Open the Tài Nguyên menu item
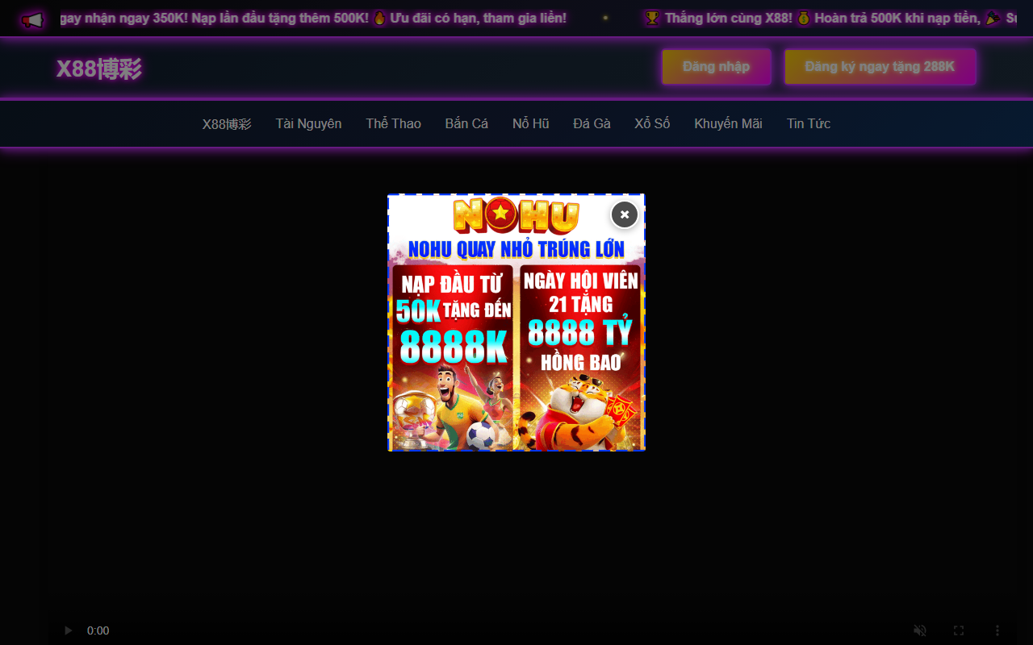This screenshot has height=645, width=1033. (x=308, y=123)
